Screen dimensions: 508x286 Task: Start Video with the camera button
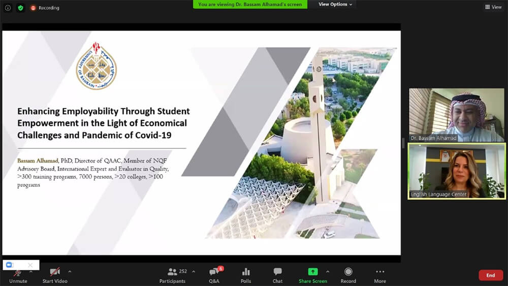[54, 275]
